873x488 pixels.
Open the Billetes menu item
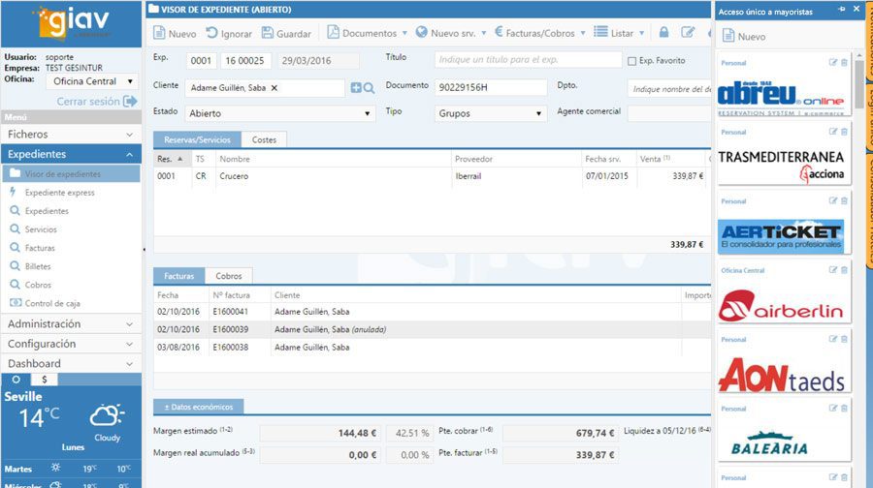tap(38, 267)
